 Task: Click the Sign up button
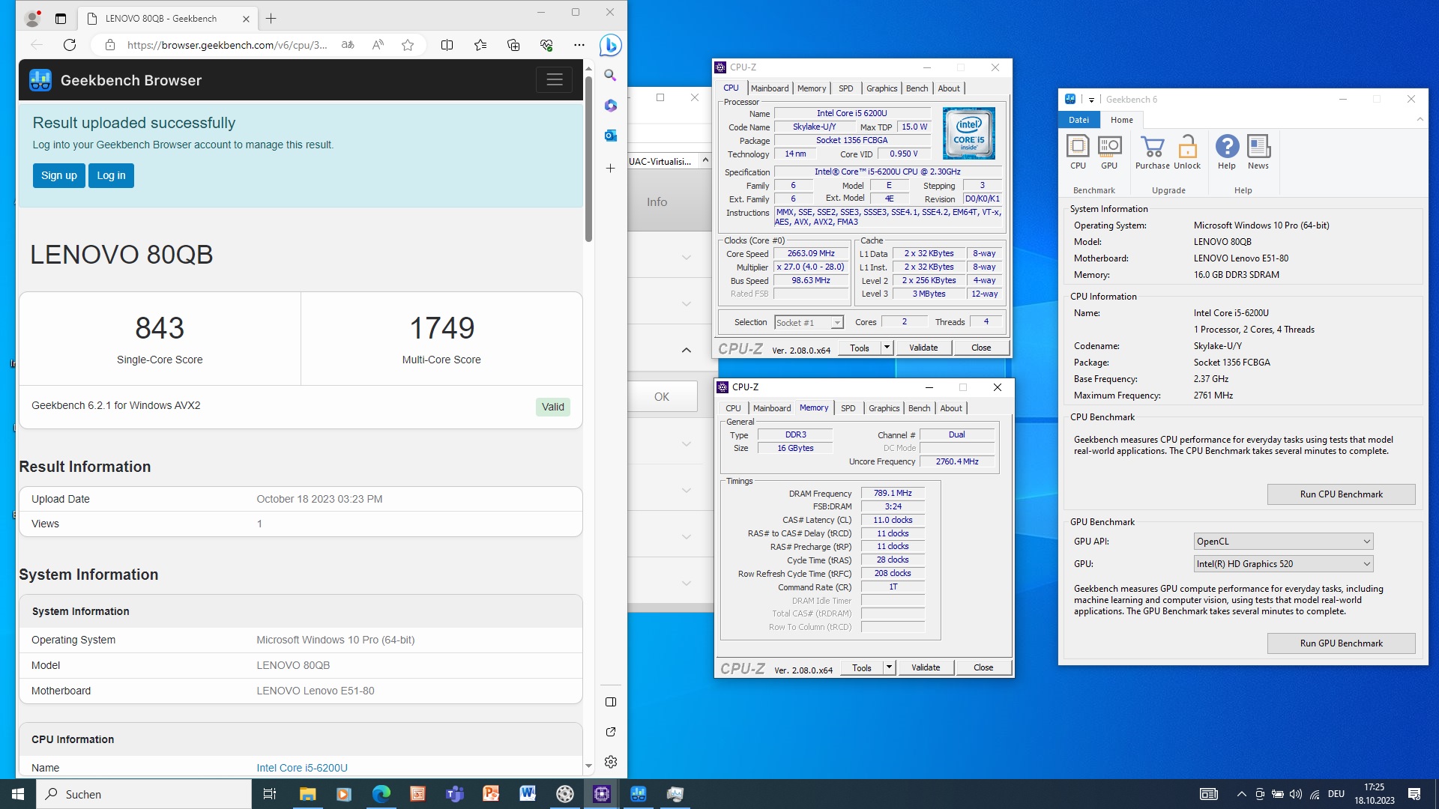(59, 175)
